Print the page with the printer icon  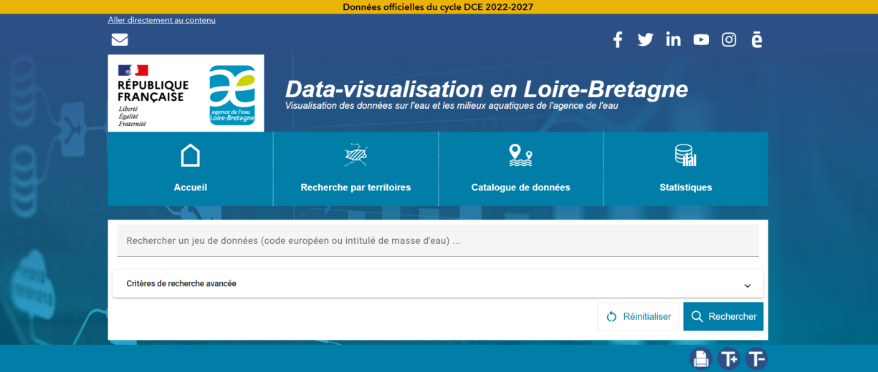[701, 358]
